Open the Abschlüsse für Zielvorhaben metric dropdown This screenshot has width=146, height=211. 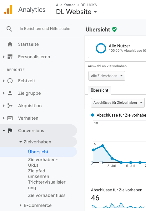[x=118, y=103]
